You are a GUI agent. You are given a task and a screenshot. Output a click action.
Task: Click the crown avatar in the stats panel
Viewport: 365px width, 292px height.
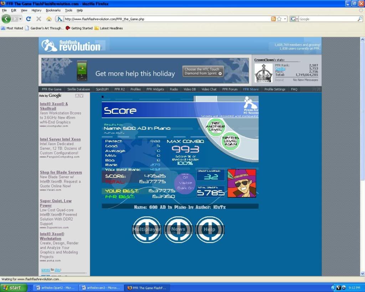pyautogui.click(x=263, y=73)
